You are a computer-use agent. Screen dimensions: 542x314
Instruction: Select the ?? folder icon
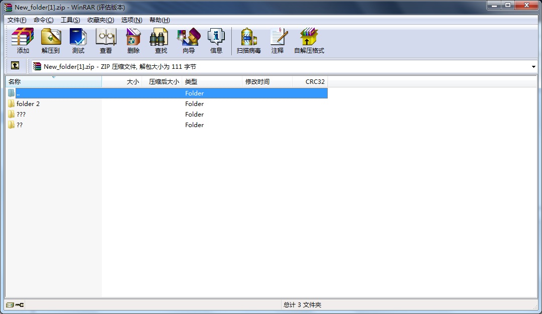click(12, 125)
